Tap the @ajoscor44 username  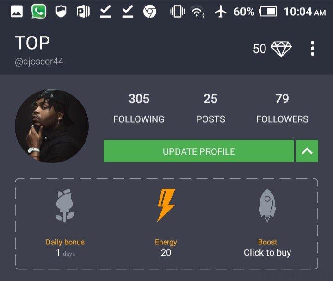pyautogui.click(x=39, y=62)
